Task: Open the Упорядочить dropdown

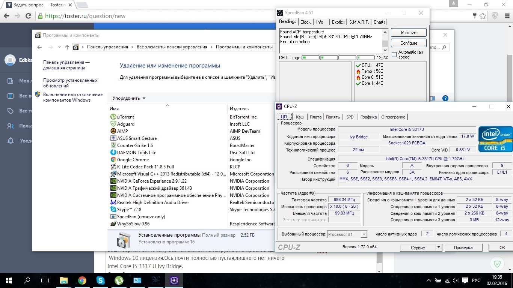Action: [129, 98]
